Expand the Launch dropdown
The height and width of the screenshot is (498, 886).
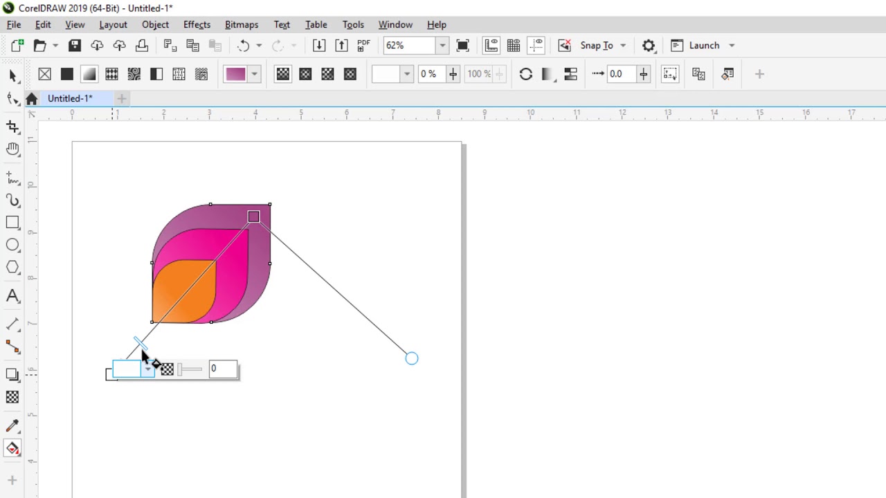(x=732, y=46)
